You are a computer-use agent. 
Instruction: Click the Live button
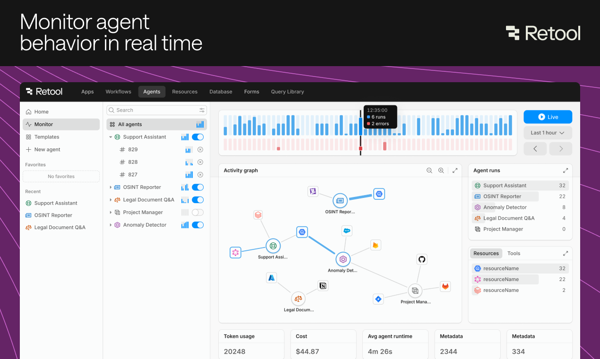pos(548,117)
